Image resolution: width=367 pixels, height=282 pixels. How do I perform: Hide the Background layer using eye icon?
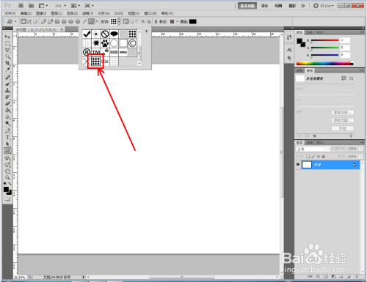(x=298, y=165)
